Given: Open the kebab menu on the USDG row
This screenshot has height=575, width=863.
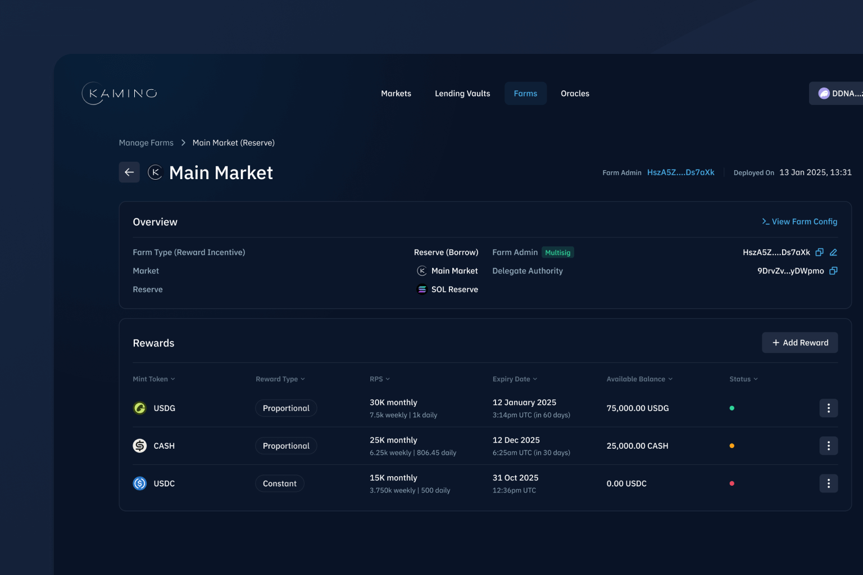Looking at the screenshot, I should pos(828,408).
